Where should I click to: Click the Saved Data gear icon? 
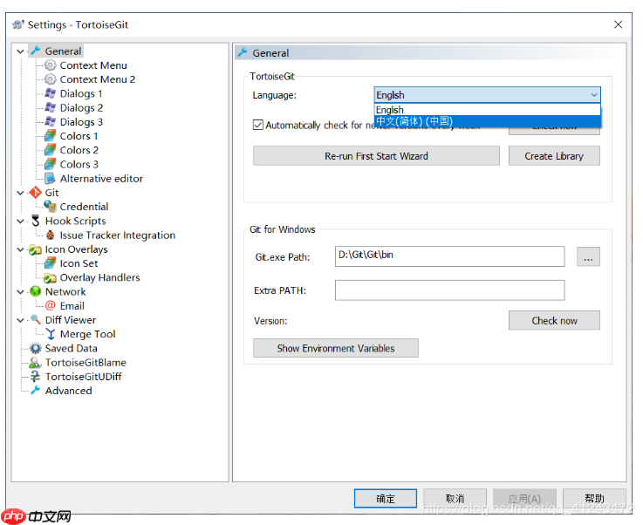pos(36,348)
